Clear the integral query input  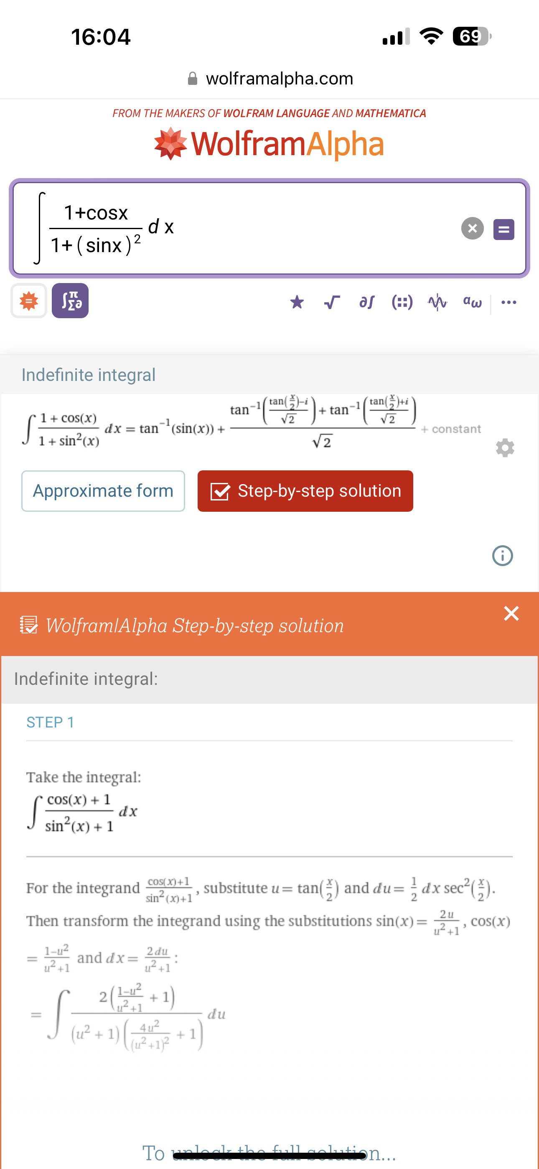click(472, 228)
